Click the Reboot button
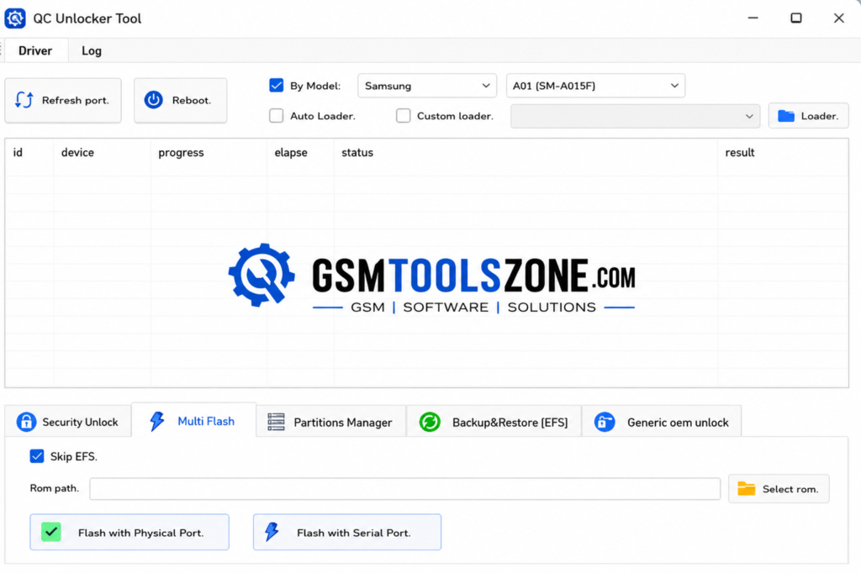The image size is (861, 573). click(180, 100)
